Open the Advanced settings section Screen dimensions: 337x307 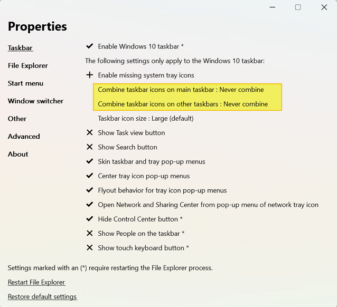pos(24,136)
